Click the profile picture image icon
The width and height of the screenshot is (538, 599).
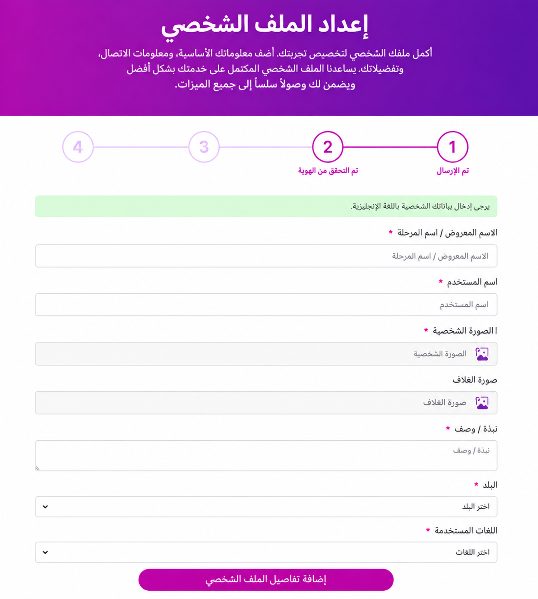point(482,354)
